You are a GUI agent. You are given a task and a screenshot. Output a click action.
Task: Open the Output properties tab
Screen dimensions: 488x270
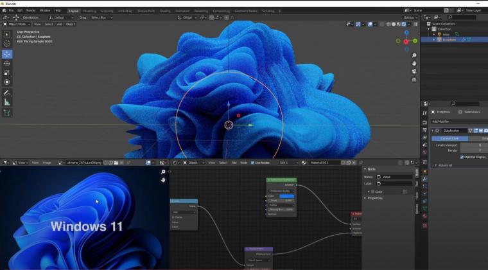tap(424, 130)
